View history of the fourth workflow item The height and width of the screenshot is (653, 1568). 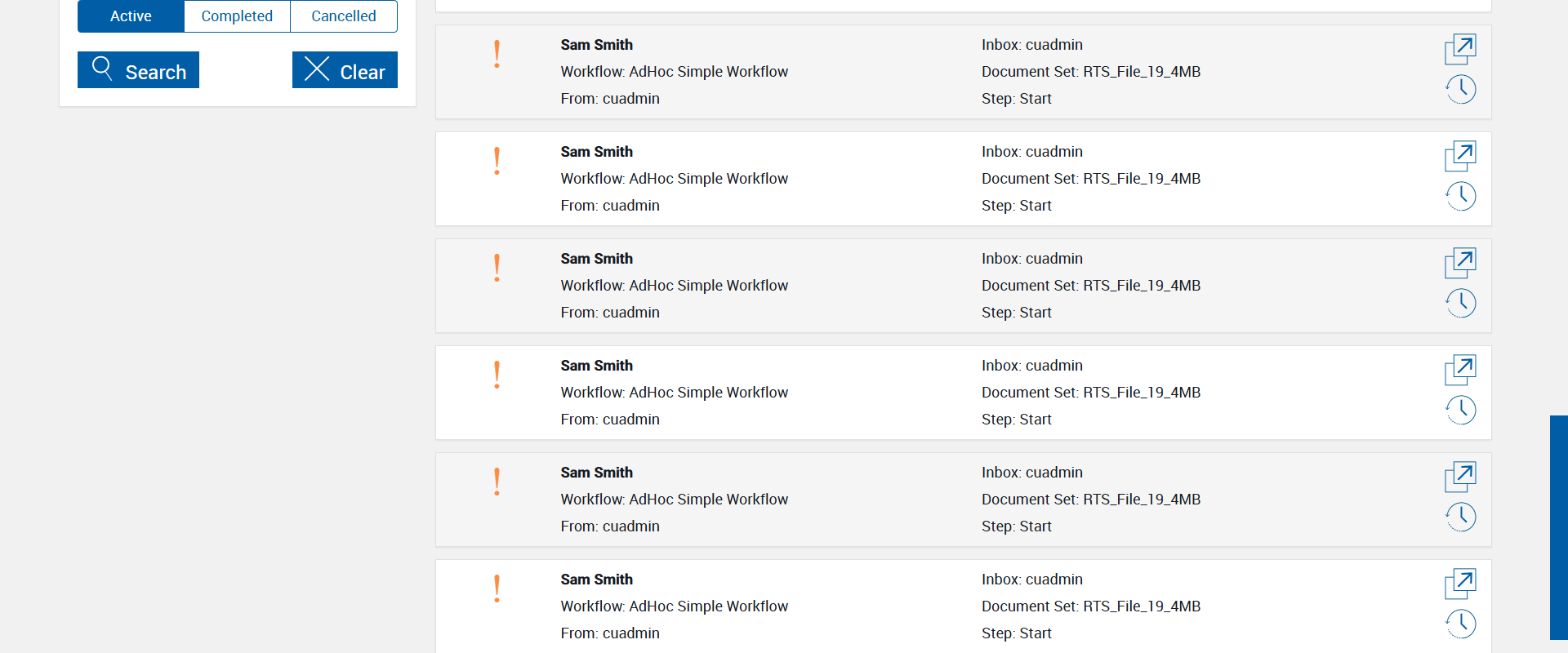point(1460,410)
